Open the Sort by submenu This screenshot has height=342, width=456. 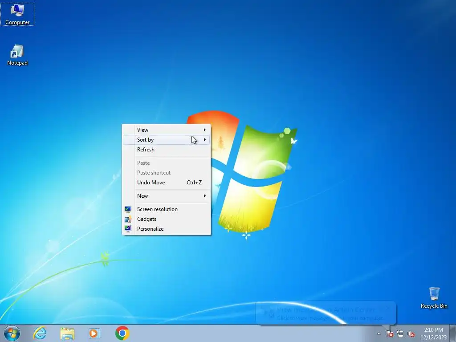[x=167, y=139]
